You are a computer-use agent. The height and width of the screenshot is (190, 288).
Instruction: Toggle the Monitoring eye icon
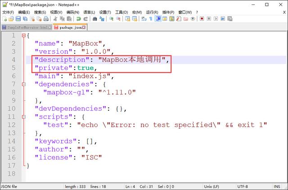pos(193,19)
